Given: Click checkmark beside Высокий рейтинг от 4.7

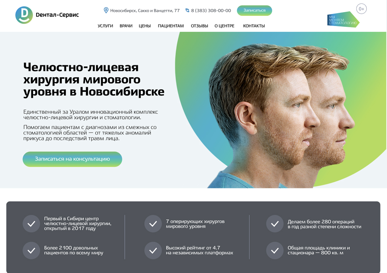Looking at the screenshot, I should (x=153, y=250).
